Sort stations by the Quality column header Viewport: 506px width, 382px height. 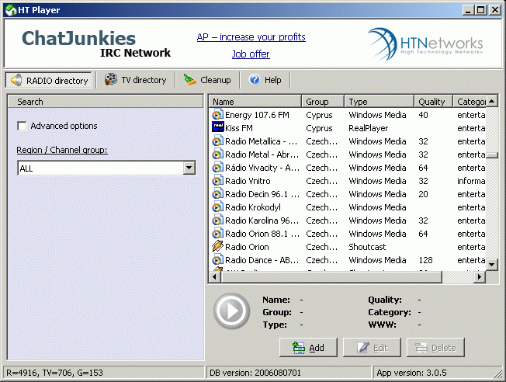pyautogui.click(x=433, y=102)
